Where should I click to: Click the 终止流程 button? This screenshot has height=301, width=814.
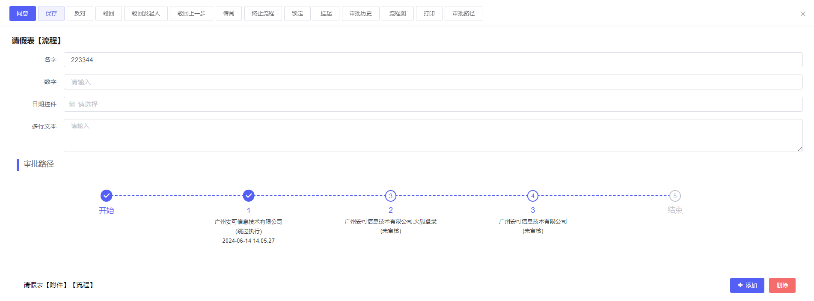(x=263, y=14)
